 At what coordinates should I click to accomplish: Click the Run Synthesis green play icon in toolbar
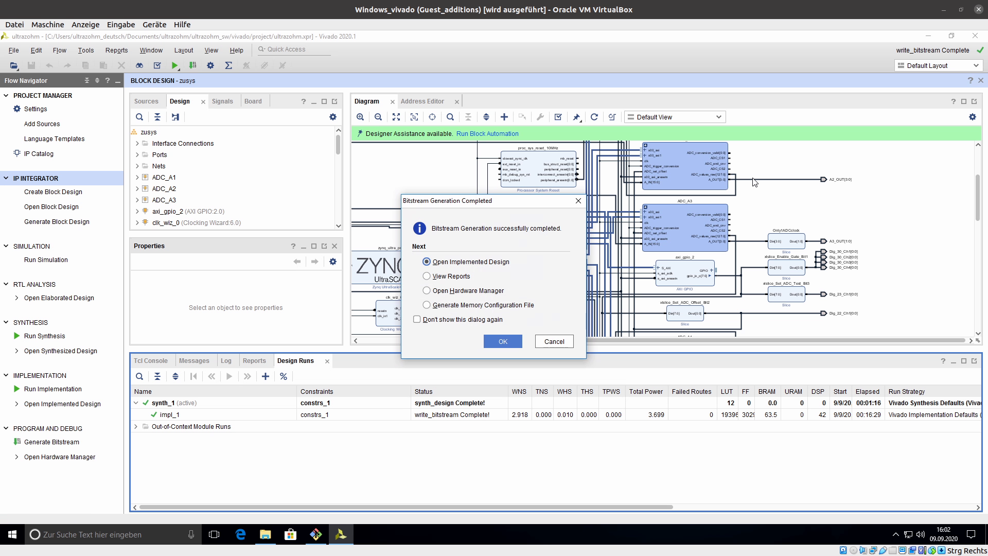[x=175, y=65]
